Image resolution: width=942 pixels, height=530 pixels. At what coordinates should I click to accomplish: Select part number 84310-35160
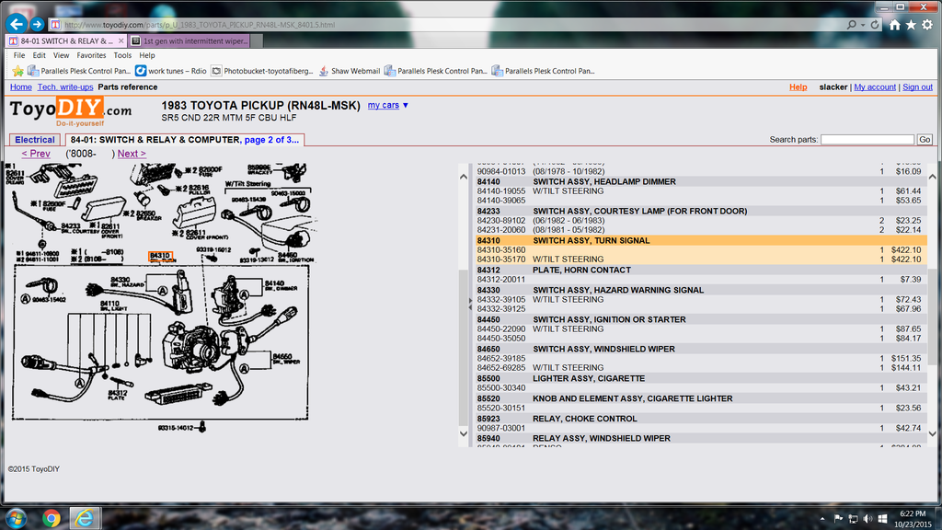(501, 250)
